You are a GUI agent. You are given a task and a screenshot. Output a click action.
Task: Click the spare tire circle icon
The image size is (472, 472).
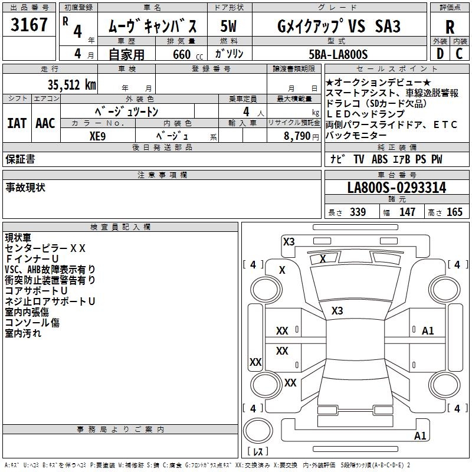point(258,431)
